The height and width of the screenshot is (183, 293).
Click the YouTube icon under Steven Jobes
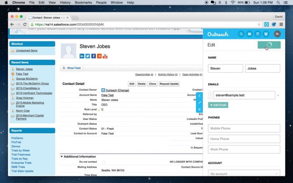(x=105, y=56)
